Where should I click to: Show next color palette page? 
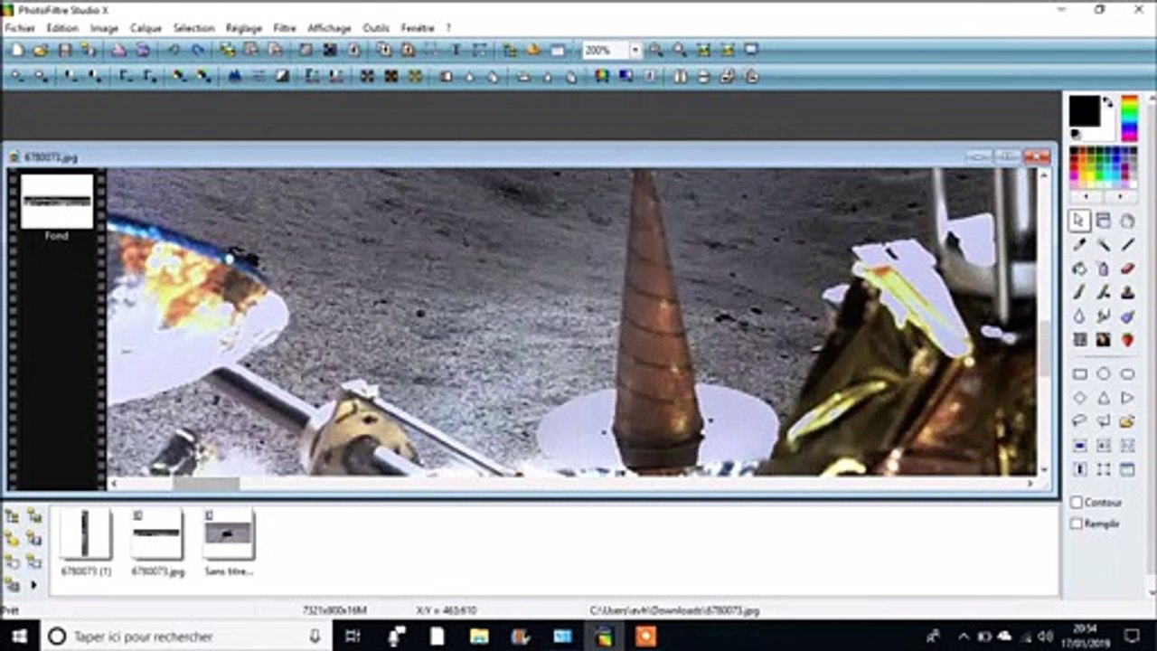(x=1120, y=195)
